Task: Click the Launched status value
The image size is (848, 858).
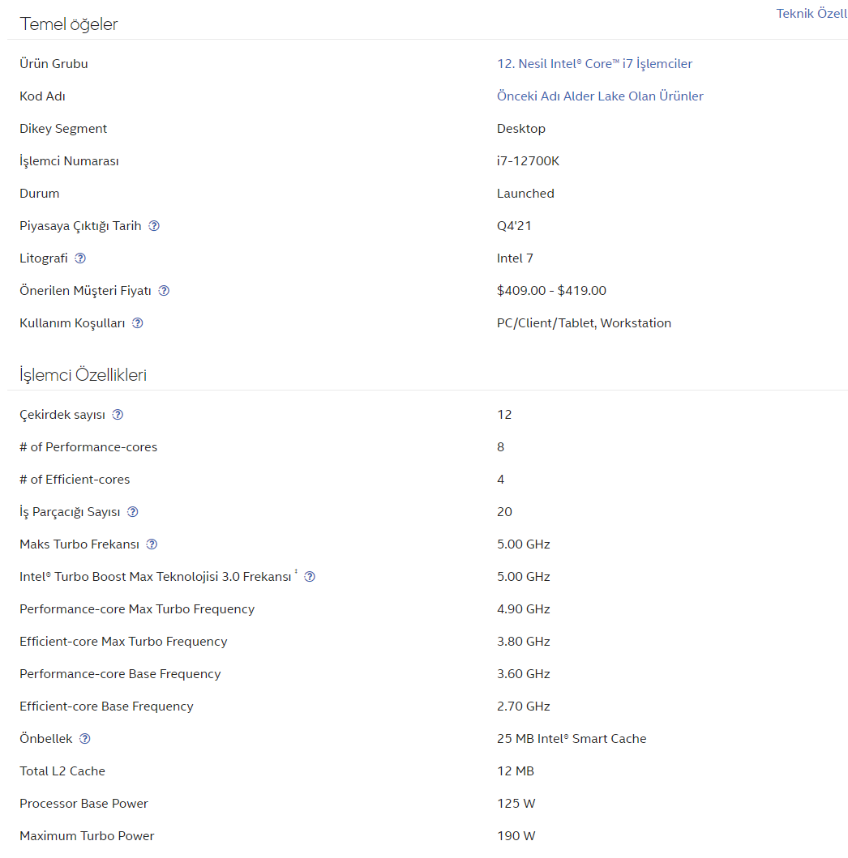Action: (x=525, y=194)
